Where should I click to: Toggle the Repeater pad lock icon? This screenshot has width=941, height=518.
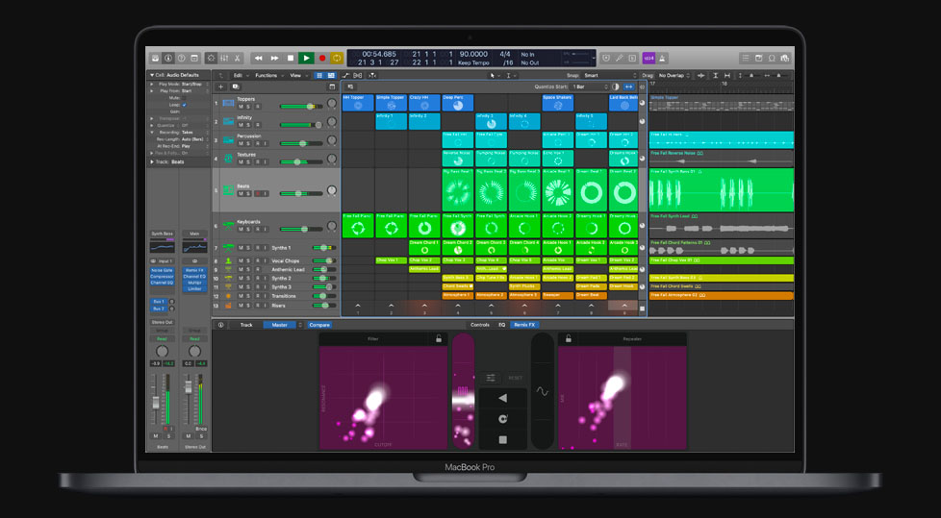(568, 338)
